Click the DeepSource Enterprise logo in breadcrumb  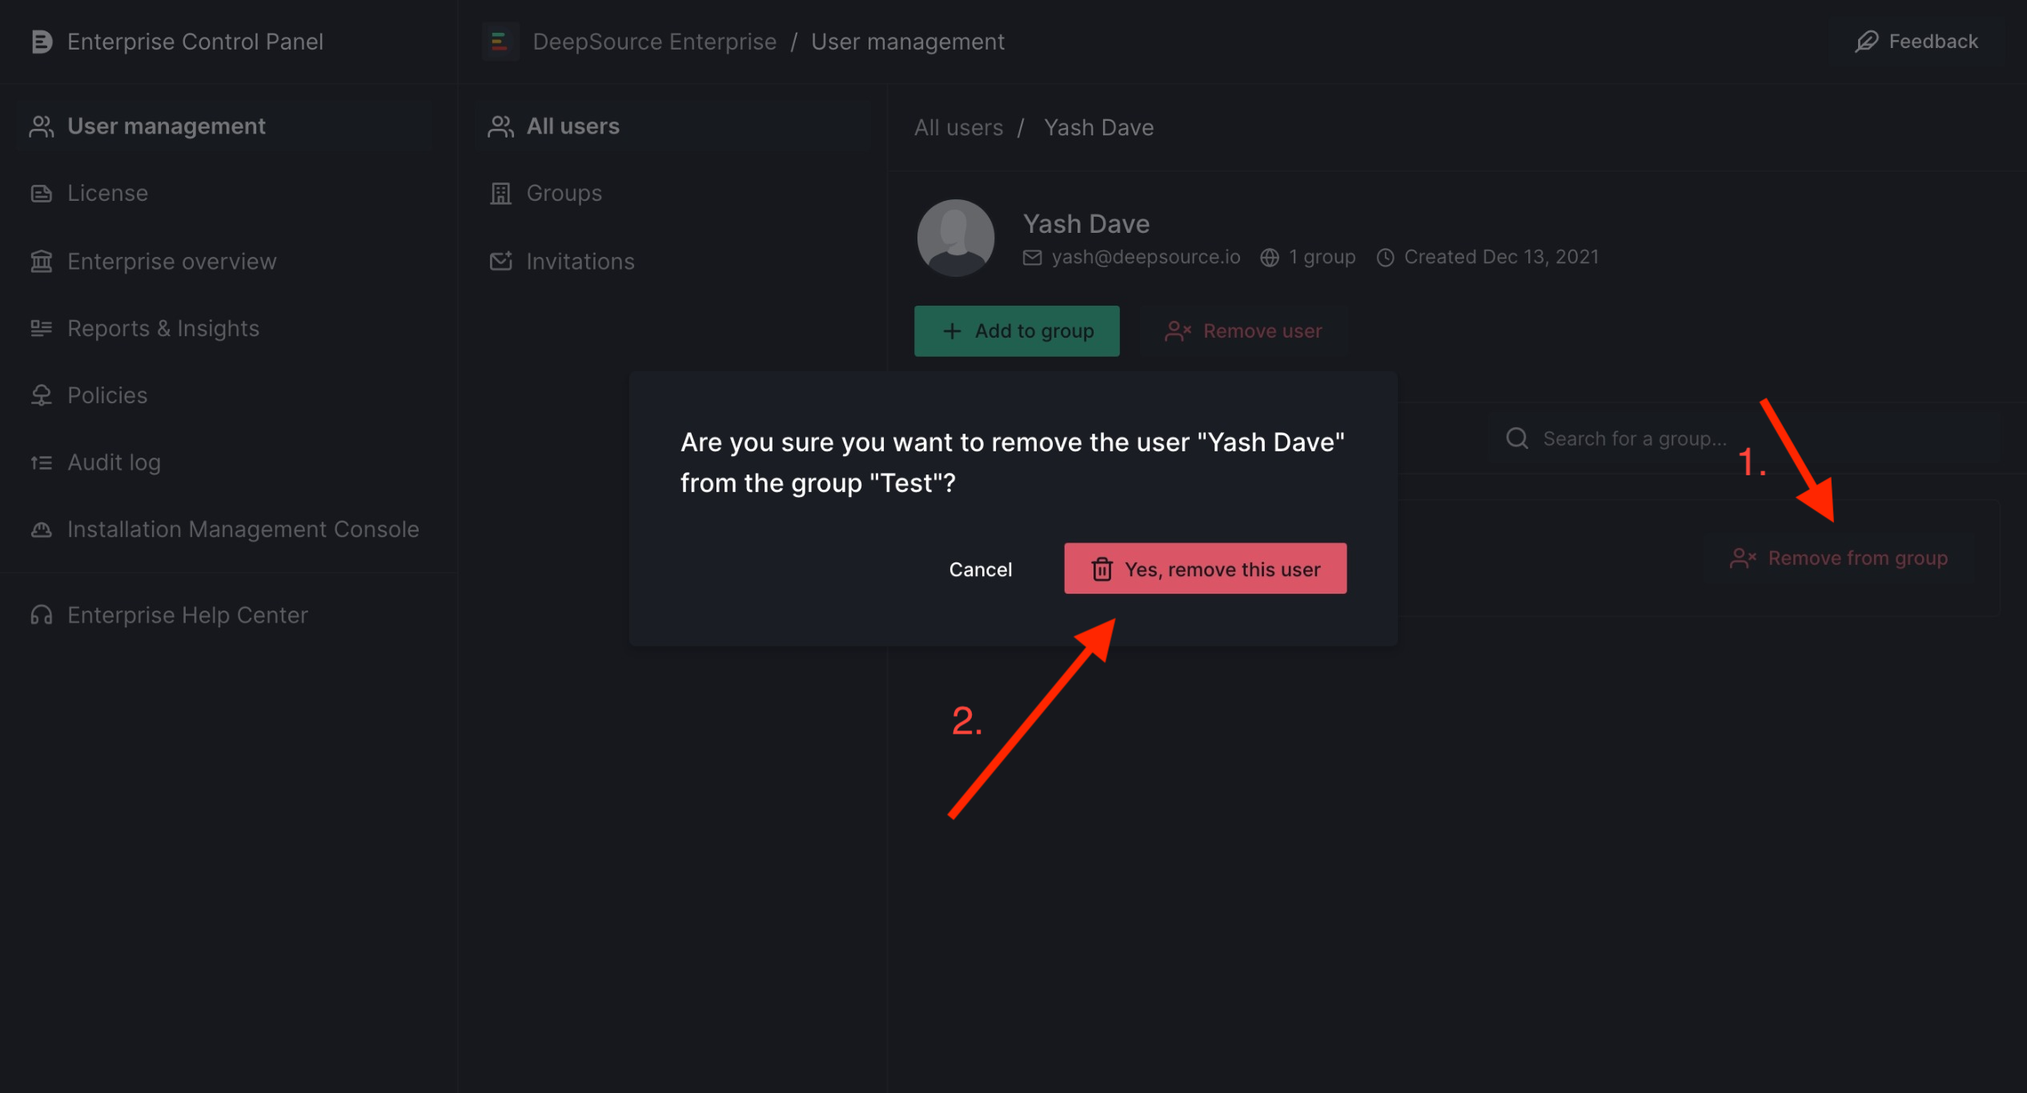[500, 41]
